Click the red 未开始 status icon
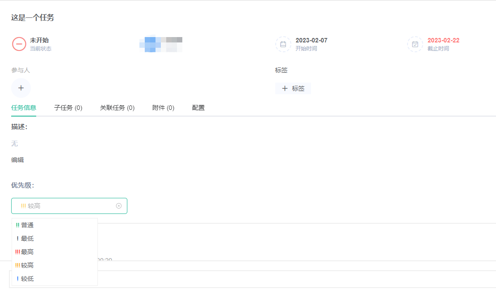Viewport: 496px width, 297px height. coord(19,44)
